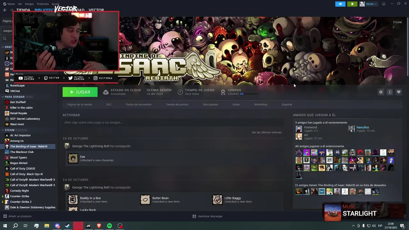The image size is (409, 230).
Task: Open friend Foreword profile
Action: click(310, 127)
